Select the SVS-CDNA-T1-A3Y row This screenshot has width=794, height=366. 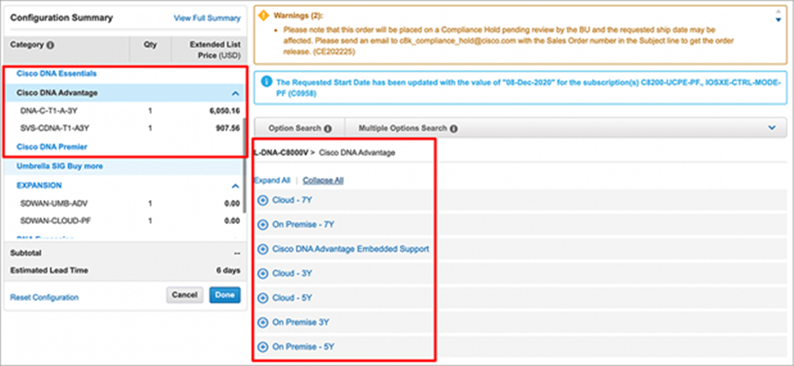click(x=124, y=129)
